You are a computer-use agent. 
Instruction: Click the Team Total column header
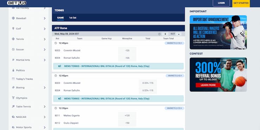pos(168,38)
